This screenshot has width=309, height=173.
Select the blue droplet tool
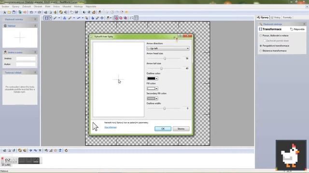click(93, 18)
